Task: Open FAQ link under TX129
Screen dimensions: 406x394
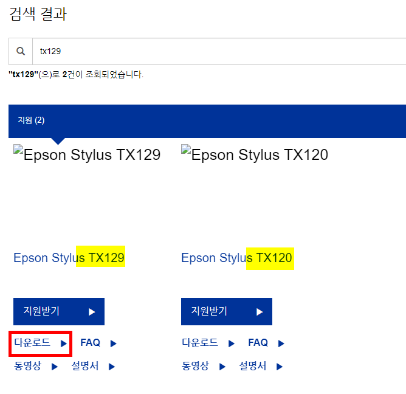Action: tap(98, 343)
